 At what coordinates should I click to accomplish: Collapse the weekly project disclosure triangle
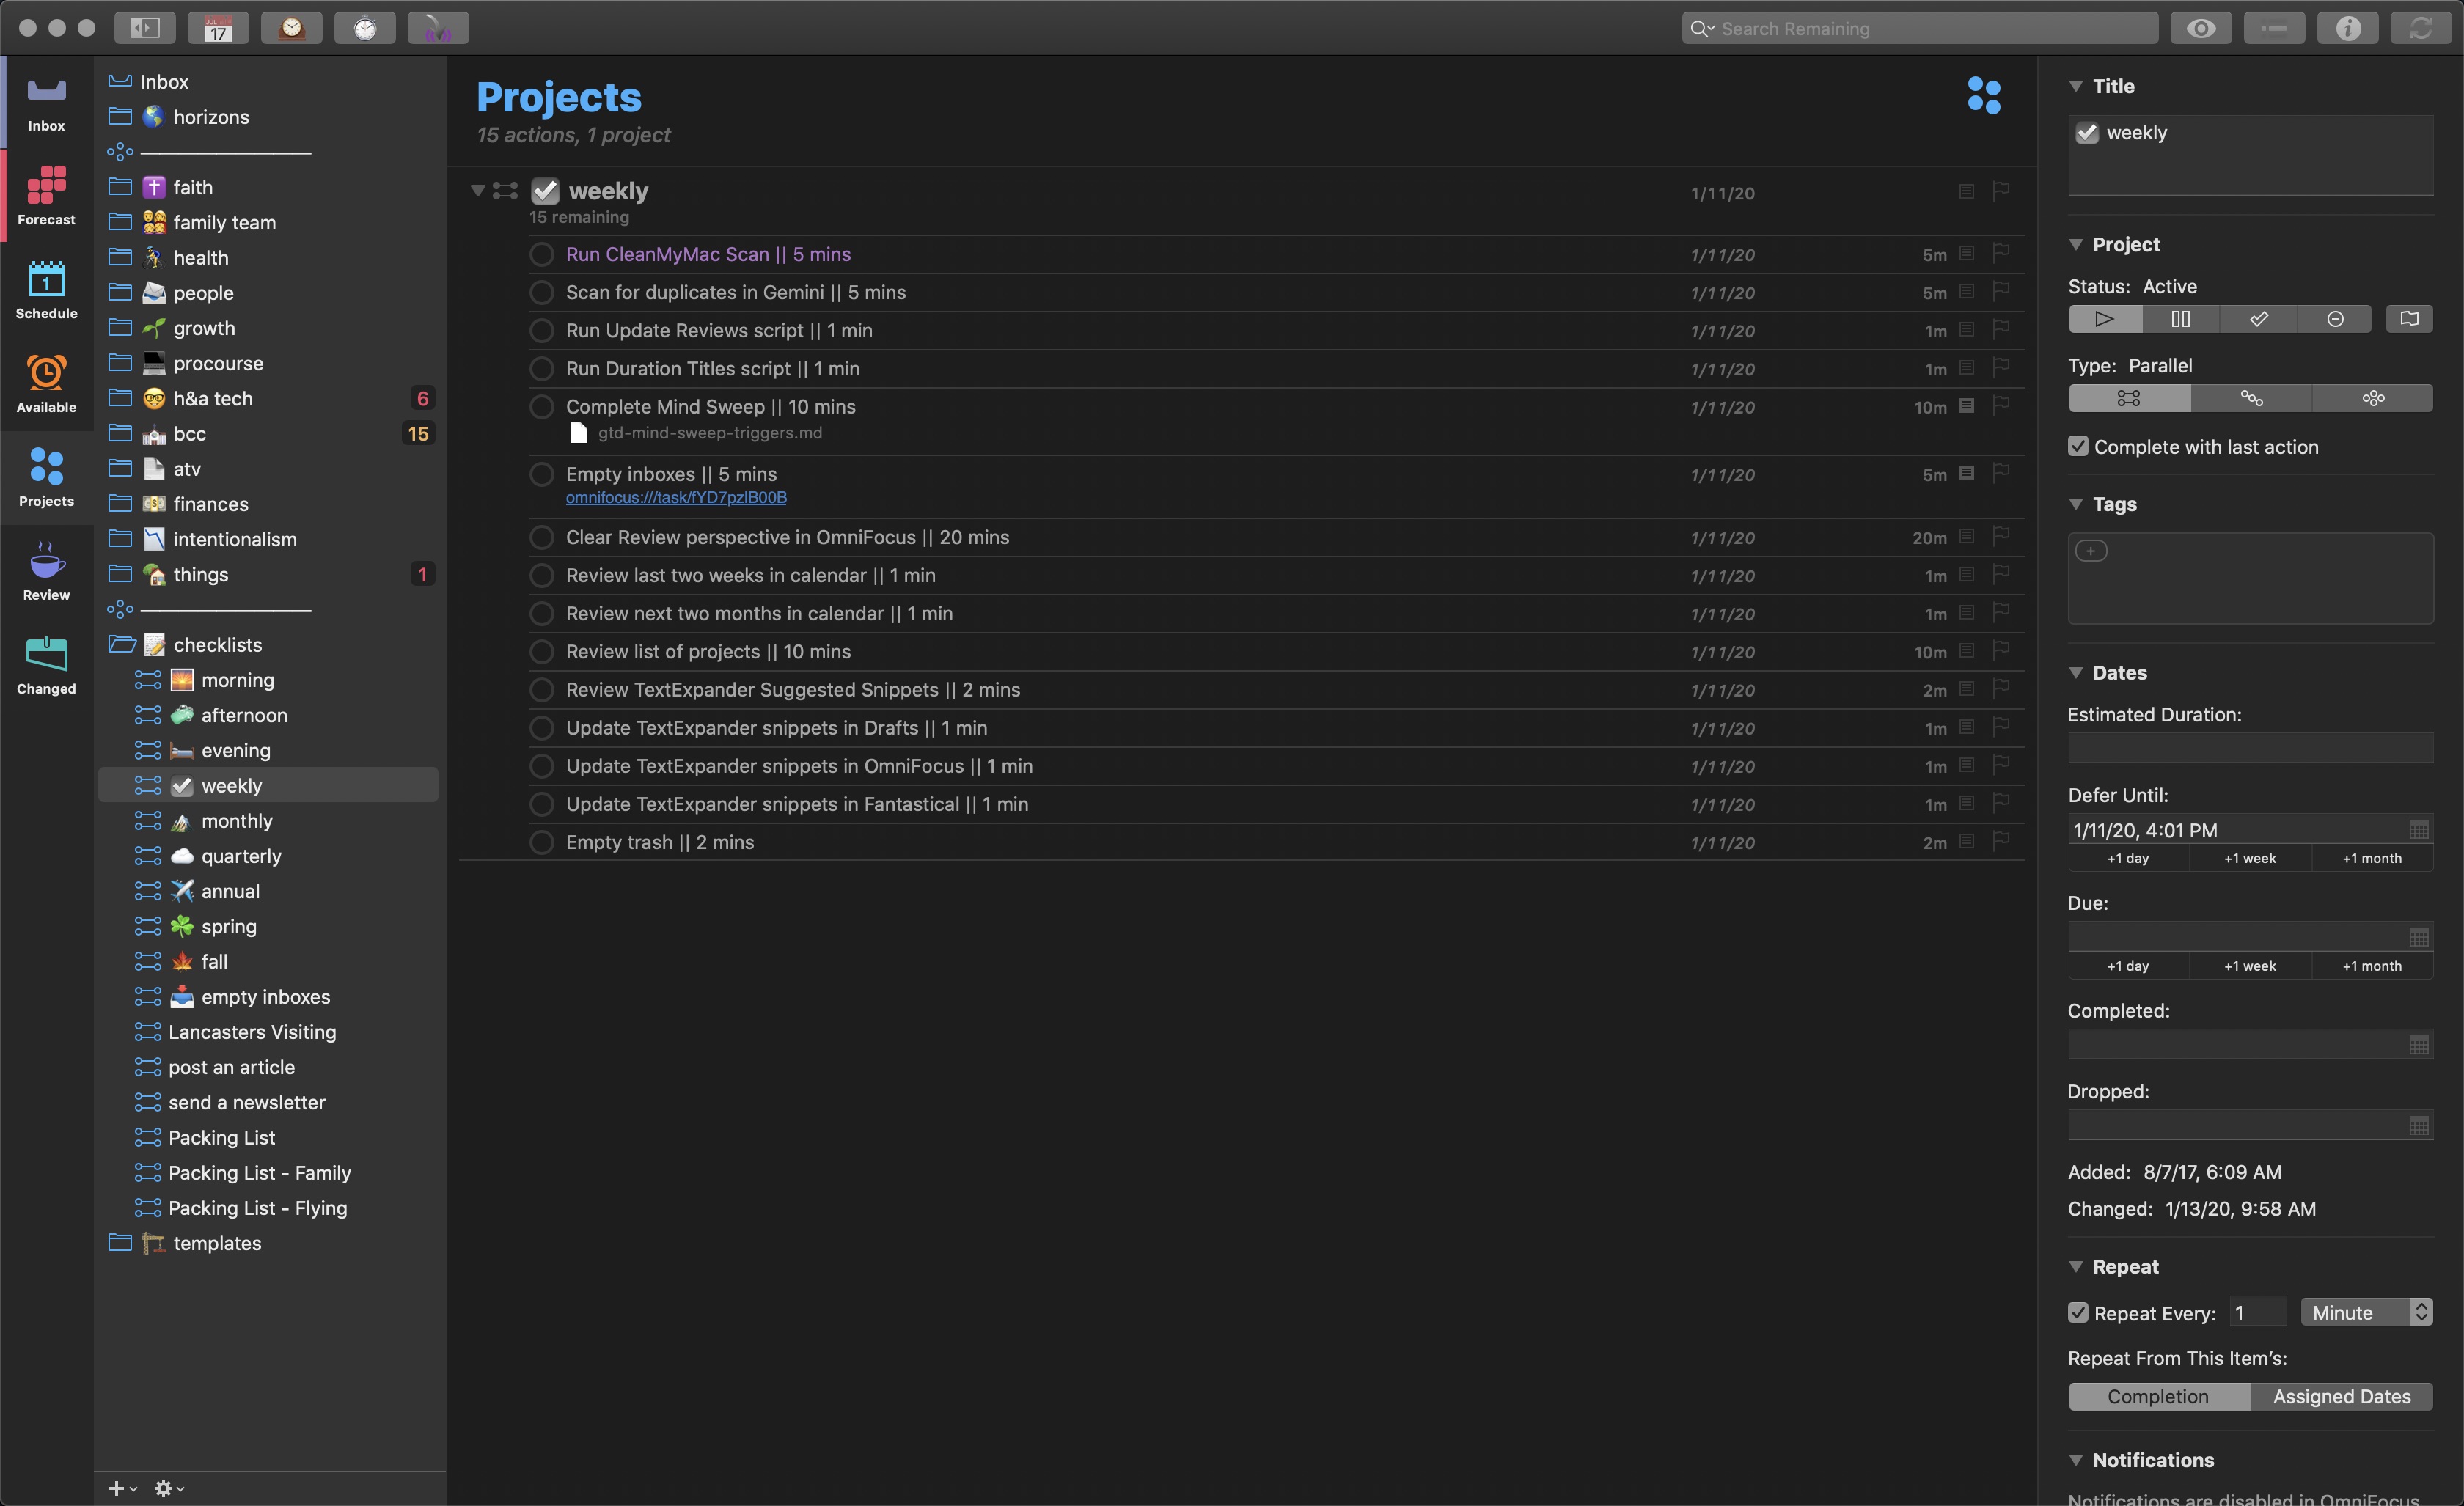[x=477, y=190]
